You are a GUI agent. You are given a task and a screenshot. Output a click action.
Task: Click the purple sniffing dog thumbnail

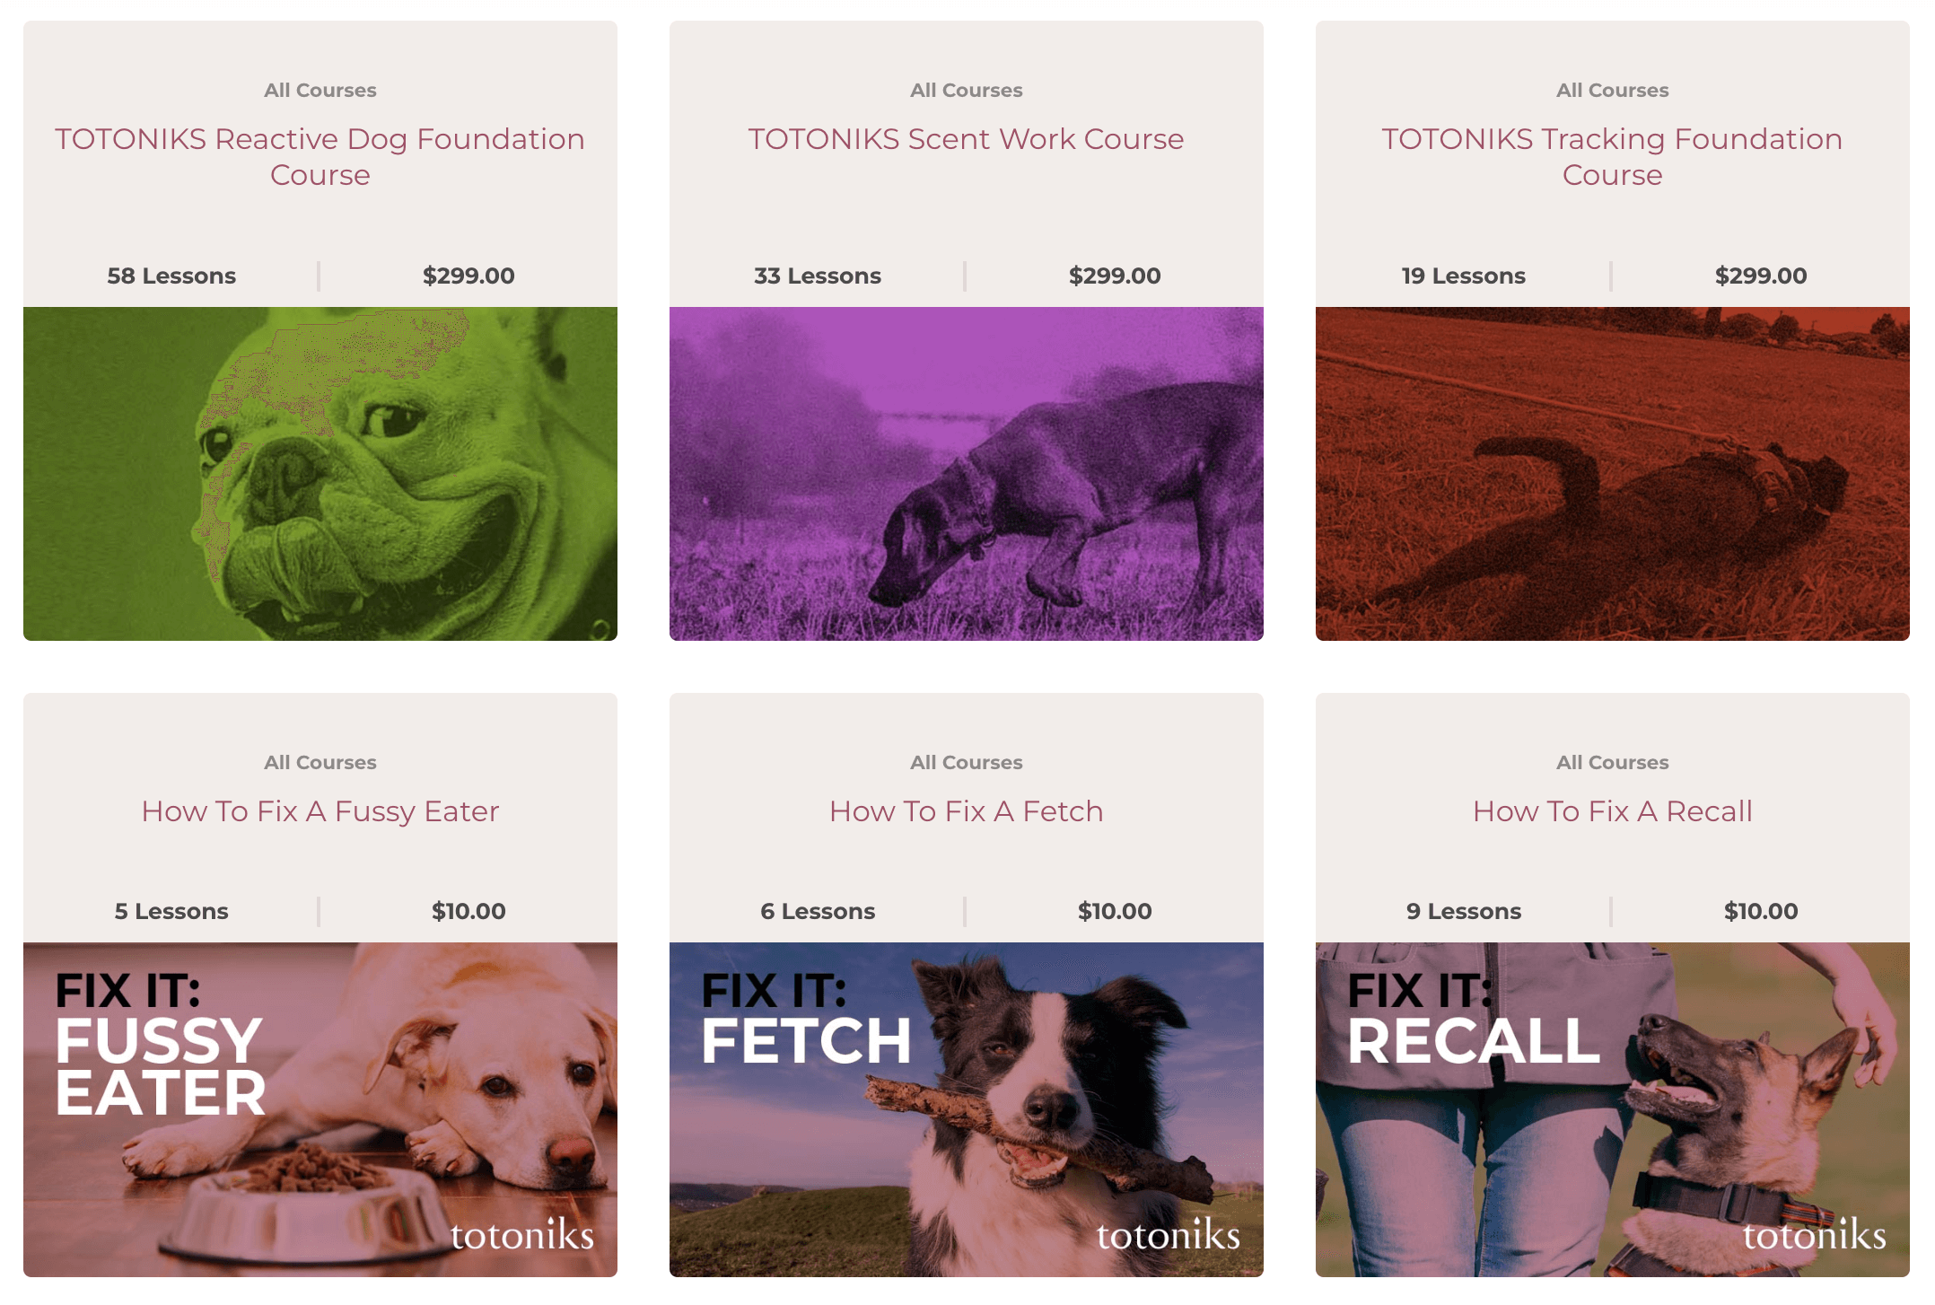966,474
